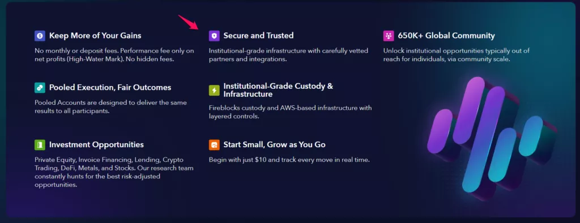Image resolution: width=580 pixels, height=223 pixels.
Task: Click the green Investment Opportunities icon
Action: click(40, 144)
